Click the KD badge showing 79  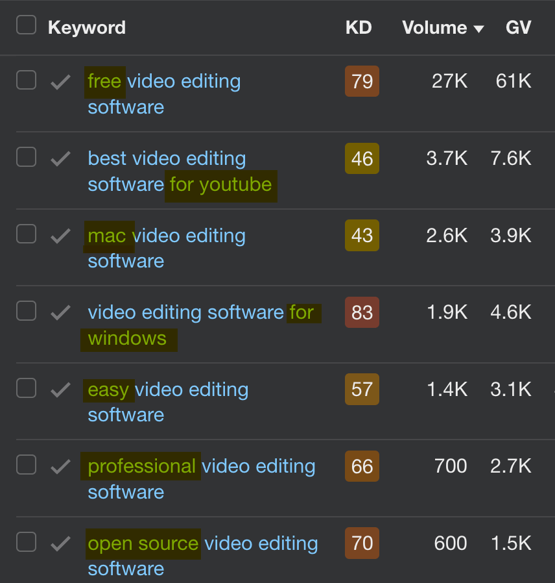362,81
